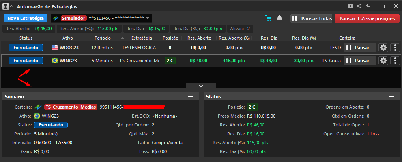
Task: Click the share icon in title bar
Action: coord(359,6)
